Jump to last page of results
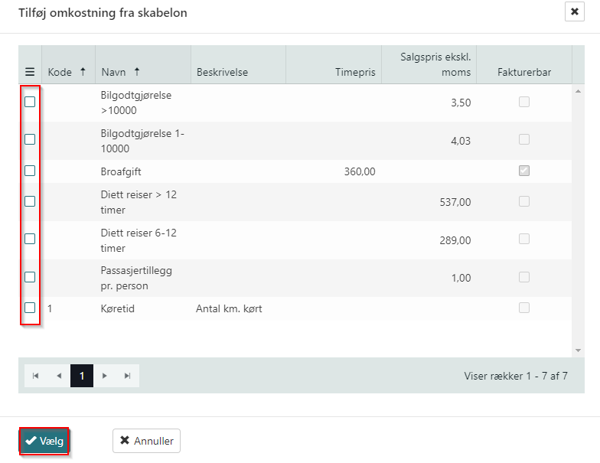 (128, 376)
